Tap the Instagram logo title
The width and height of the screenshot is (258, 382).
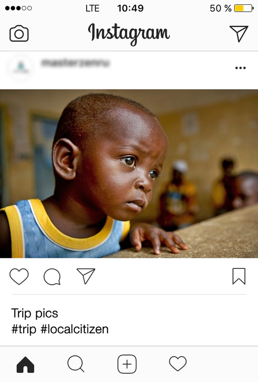(x=129, y=34)
